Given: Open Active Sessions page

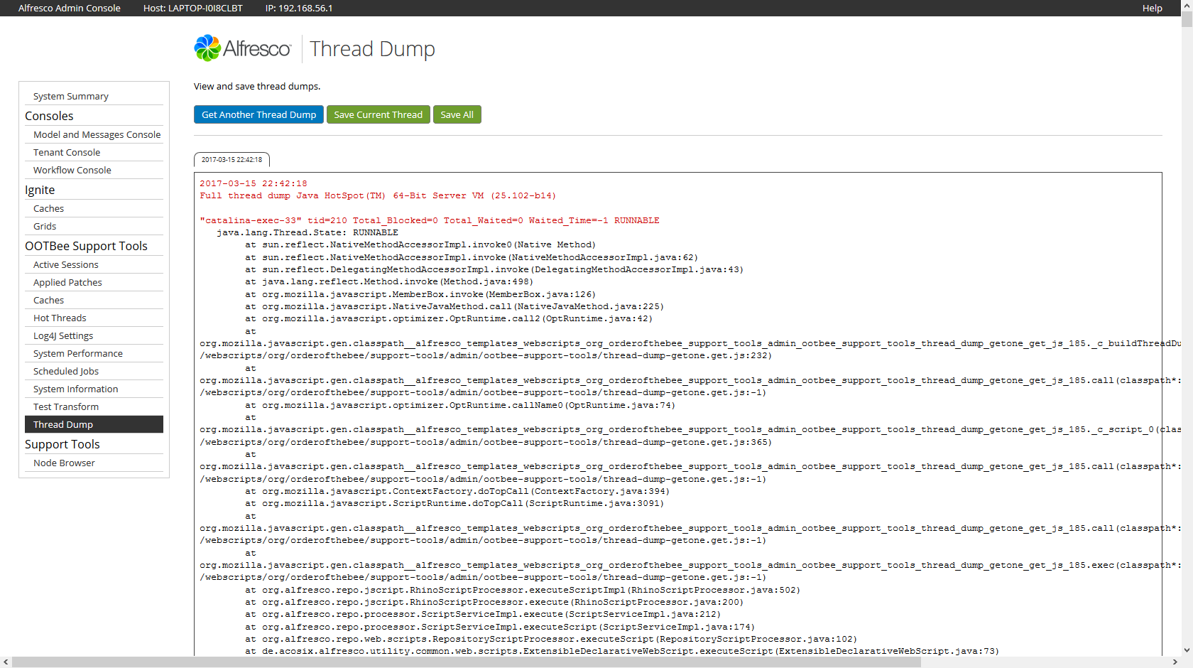Looking at the screenshot, I should (x=94, y=264).
